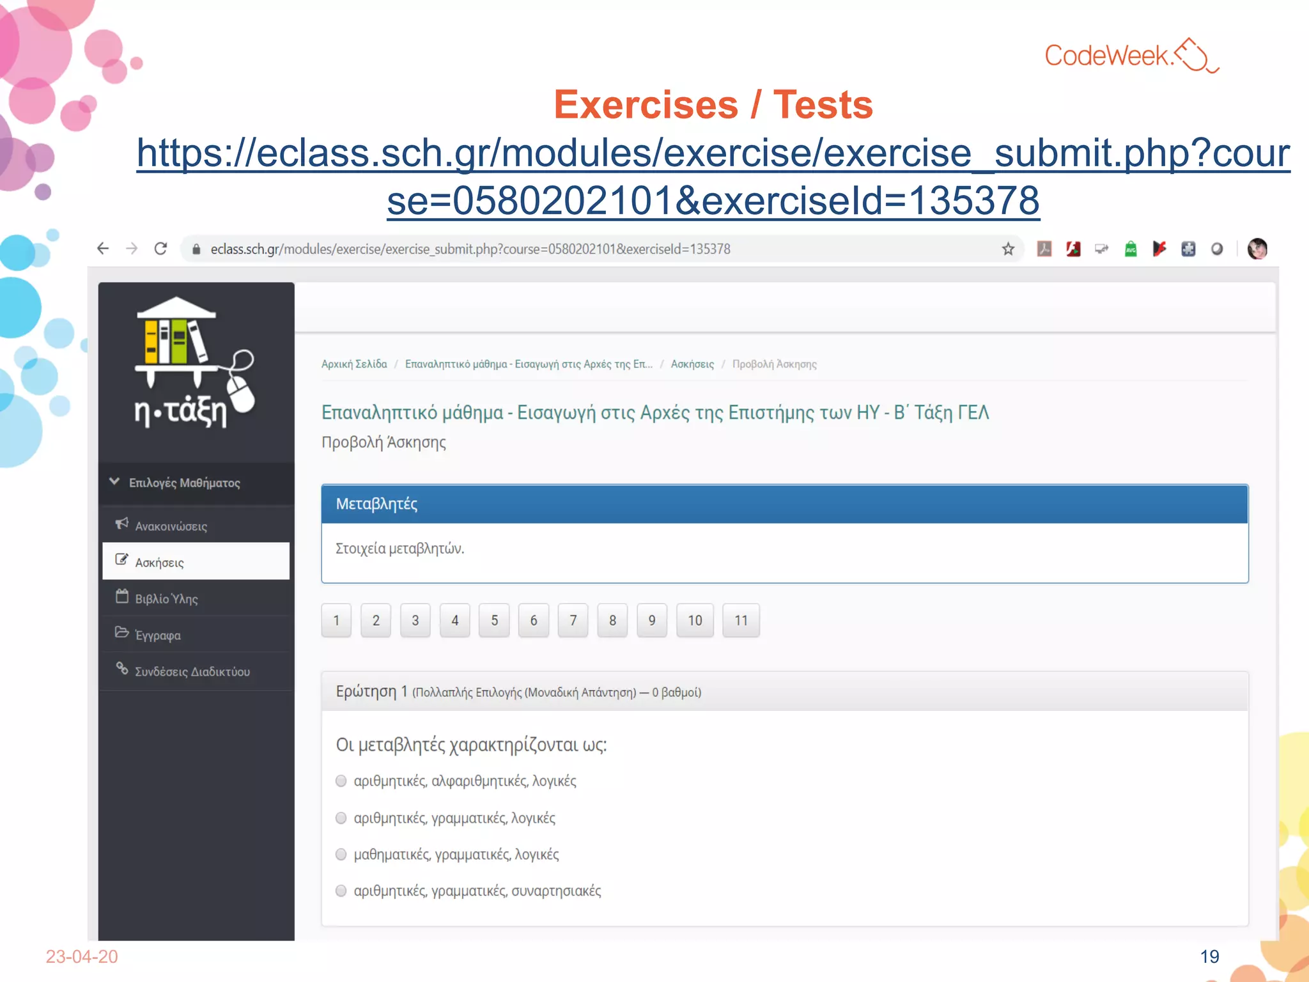Click the Ερώτηση 1 question header

pyautogui.click(x=785, y=692)
